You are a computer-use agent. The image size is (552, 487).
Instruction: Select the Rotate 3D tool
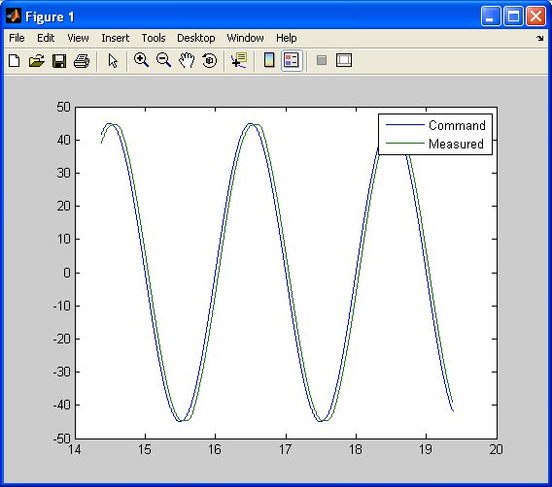click(x=210, y=60)
